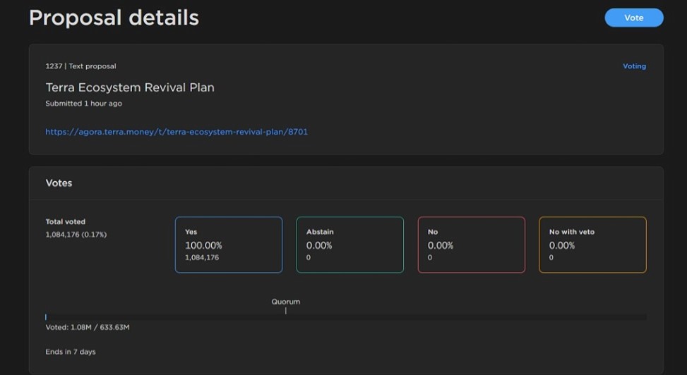The image size is (687, 375).
Task: Click the Submitted 1 hour ago text
Action: 83,104
